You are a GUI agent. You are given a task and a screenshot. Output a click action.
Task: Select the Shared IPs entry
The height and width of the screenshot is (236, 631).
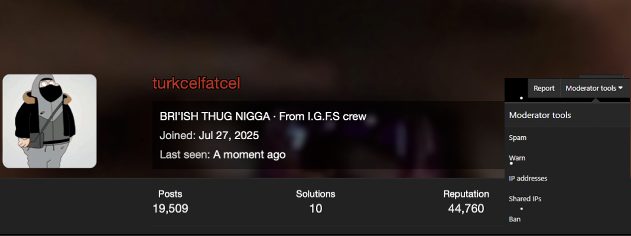[525, 199]
